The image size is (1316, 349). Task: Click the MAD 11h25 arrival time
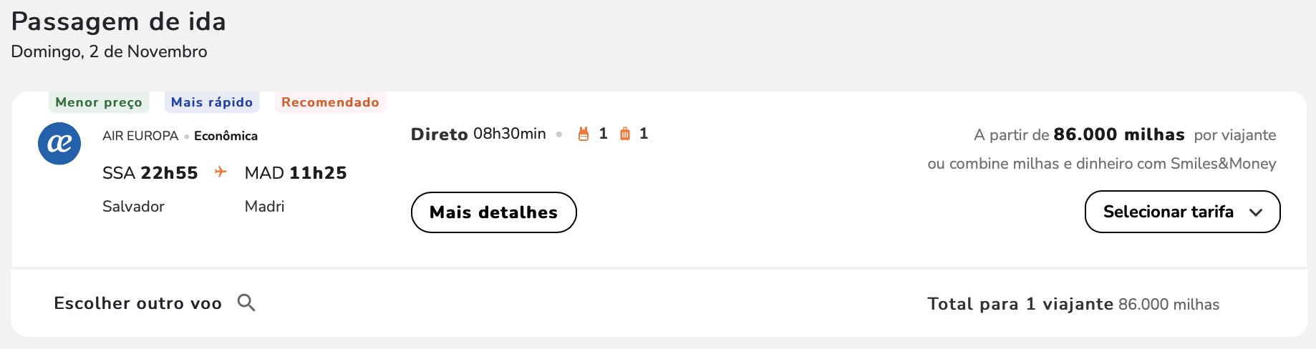(x=296, y=173)
